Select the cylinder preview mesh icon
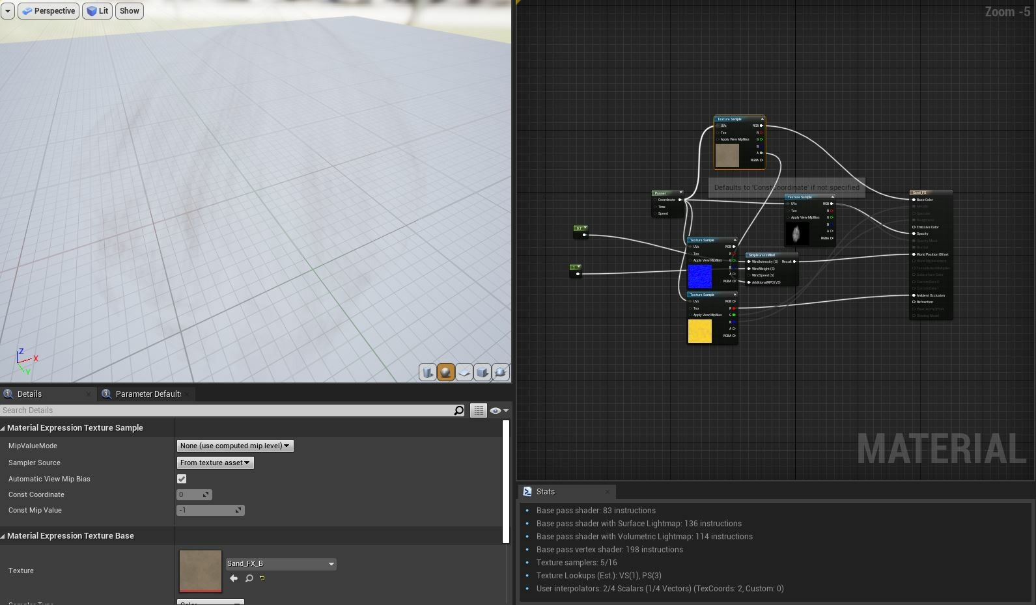The width and height of the screenshot is (1036, 605). tap(428, 372)
